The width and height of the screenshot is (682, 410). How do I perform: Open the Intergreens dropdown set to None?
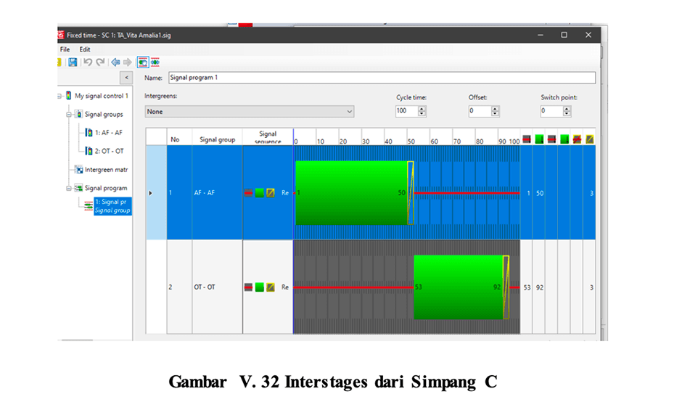click(249, 112)
